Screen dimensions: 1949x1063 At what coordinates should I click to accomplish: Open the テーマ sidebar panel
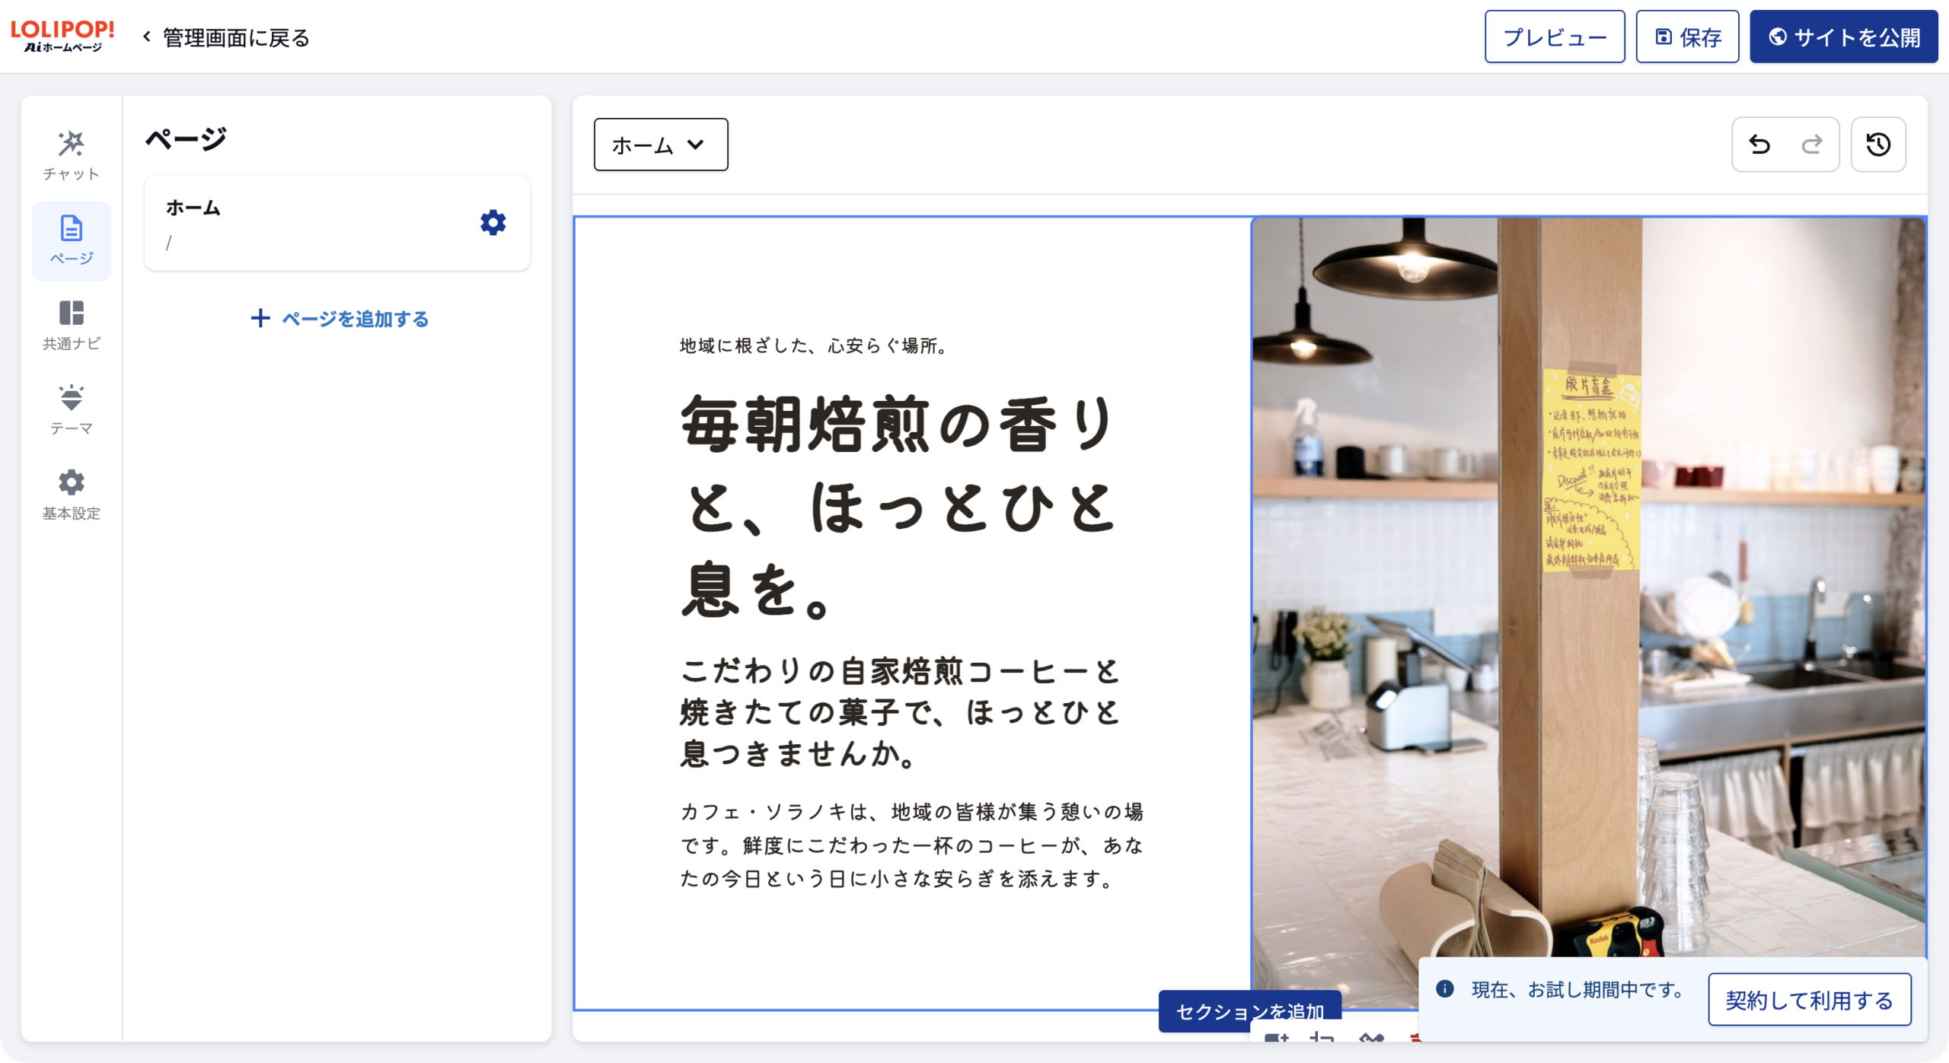[x=71, y=410]
